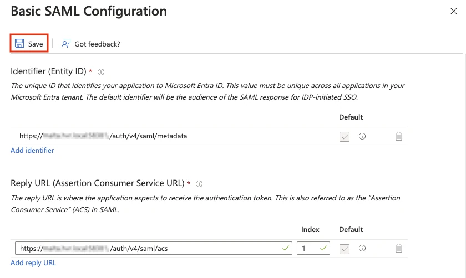
Task: Click the Got feedback person icon
Action: (x=67, y=44)
